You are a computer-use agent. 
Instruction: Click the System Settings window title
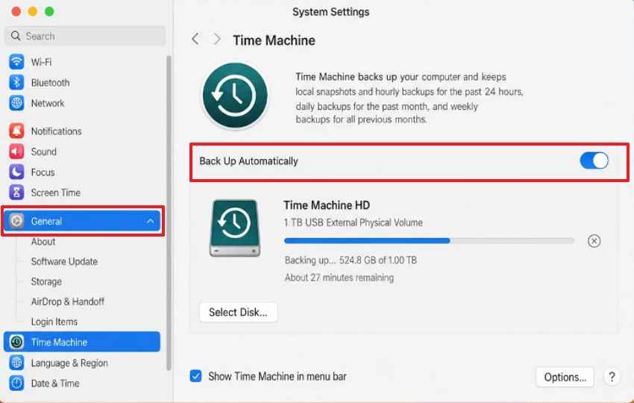point(330,12)
